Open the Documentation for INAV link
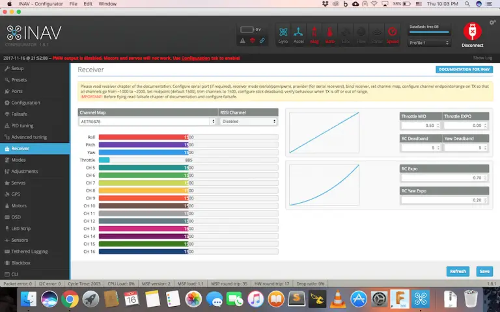500x312 pixels. click(x=464, y=69)
